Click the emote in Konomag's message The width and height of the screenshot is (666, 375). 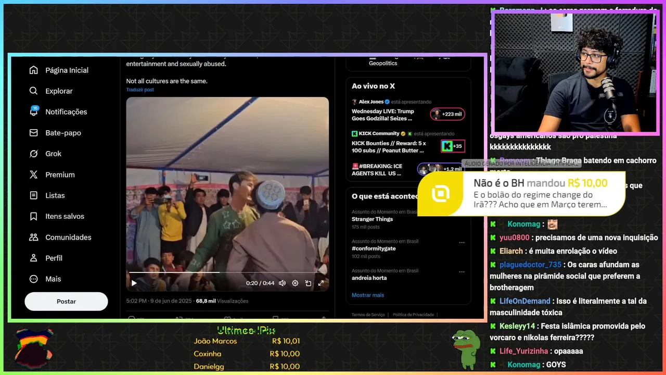552,224
